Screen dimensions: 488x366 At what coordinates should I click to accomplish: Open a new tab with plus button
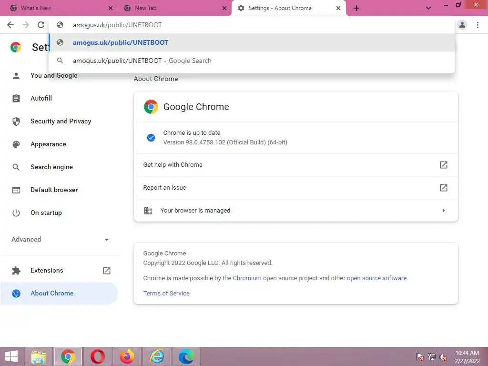[356, 8]
